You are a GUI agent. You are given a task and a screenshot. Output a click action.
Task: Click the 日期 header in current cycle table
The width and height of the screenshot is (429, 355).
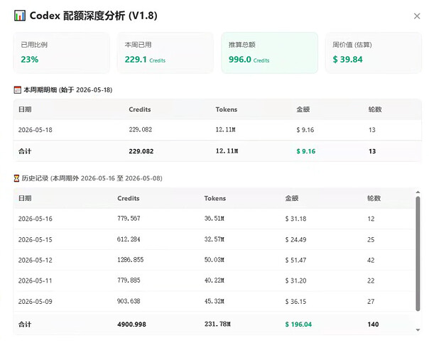25,109
